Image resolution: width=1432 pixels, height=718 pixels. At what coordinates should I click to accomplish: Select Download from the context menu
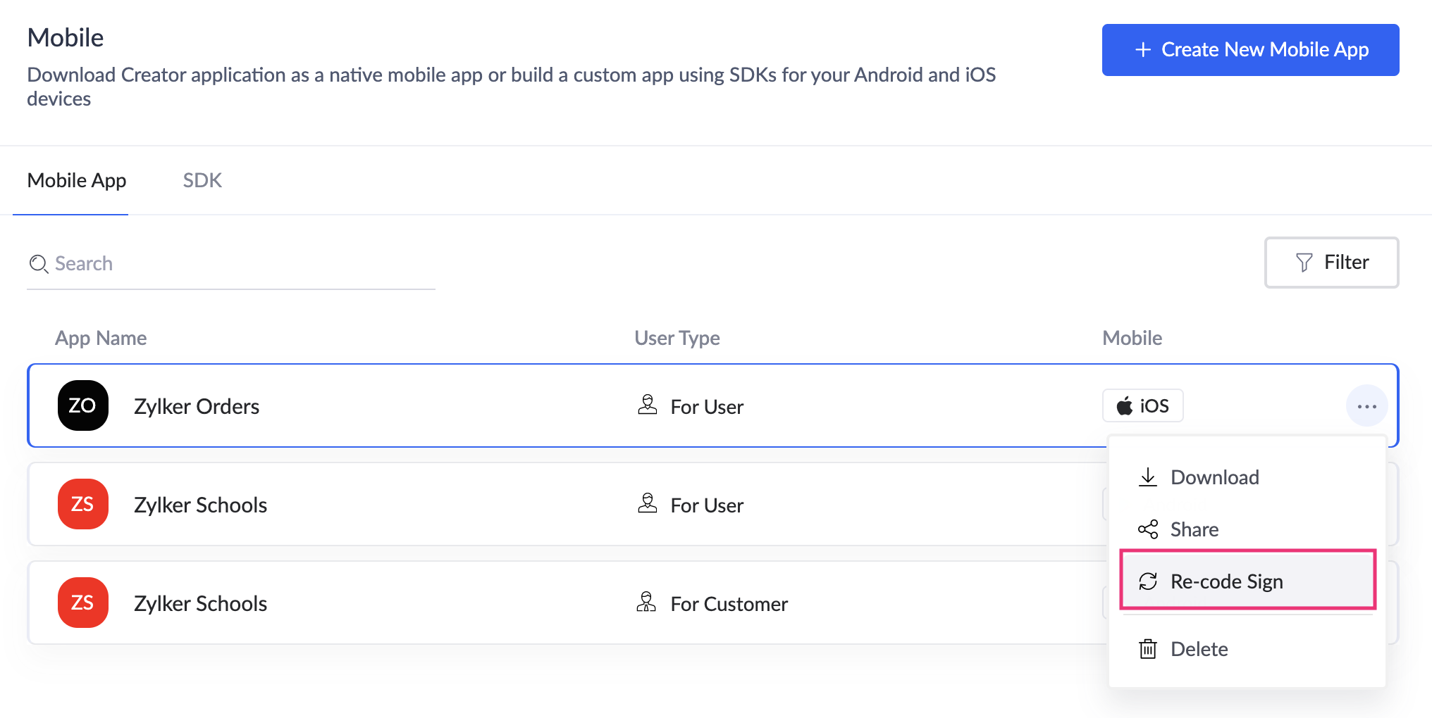point(1214,477)
